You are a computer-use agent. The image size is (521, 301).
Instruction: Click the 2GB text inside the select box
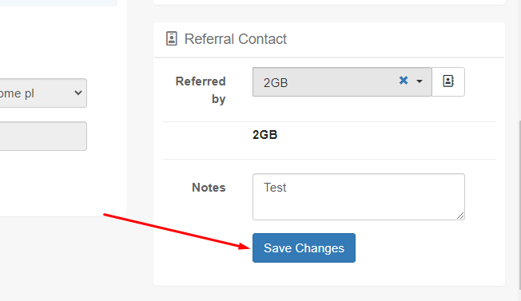pos(276,82)
